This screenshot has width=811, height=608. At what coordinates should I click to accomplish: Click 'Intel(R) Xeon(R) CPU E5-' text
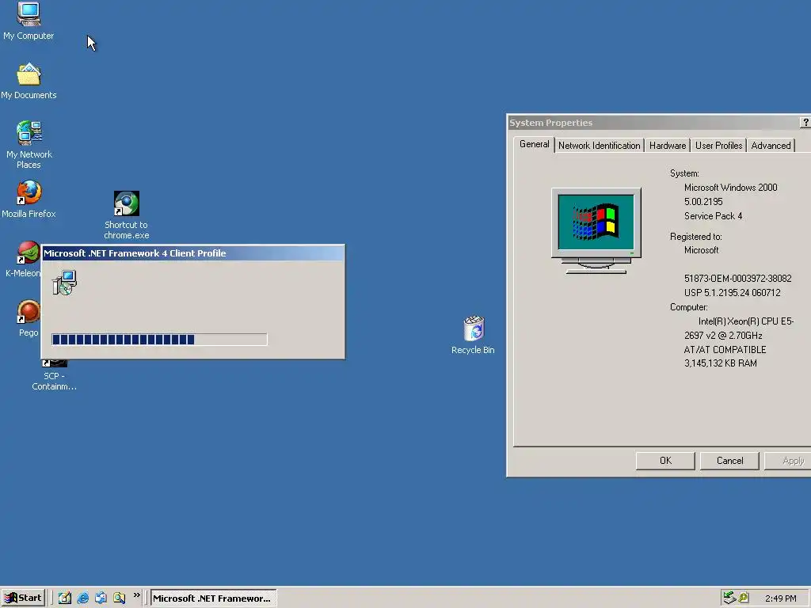pyautogui.click(x=746, y=321)
